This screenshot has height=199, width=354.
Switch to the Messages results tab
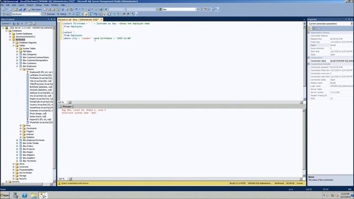65,106
